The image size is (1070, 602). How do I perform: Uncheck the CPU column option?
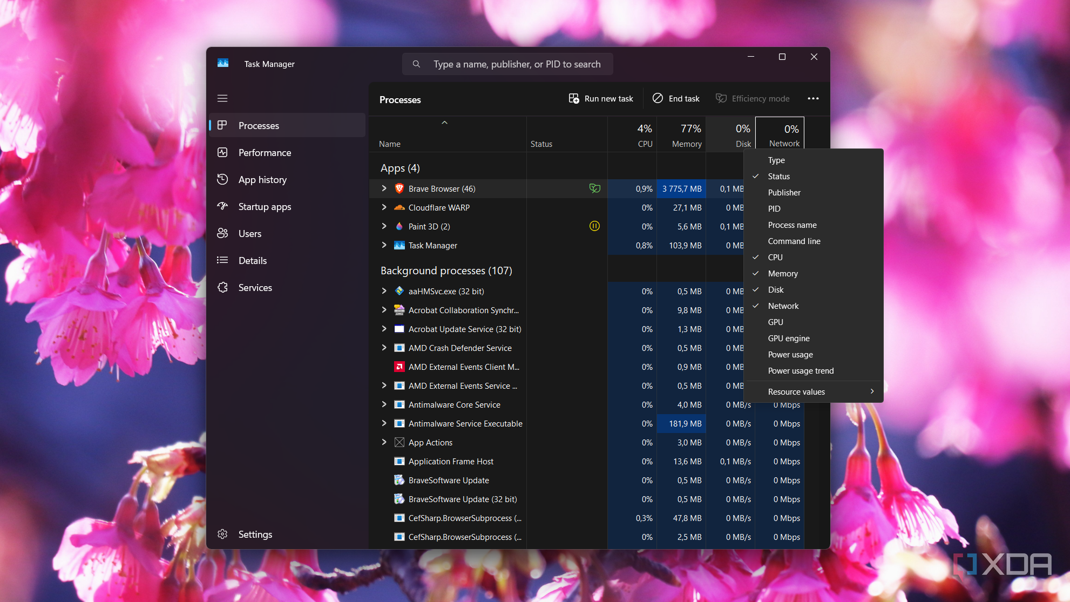[x=813, y=258]
